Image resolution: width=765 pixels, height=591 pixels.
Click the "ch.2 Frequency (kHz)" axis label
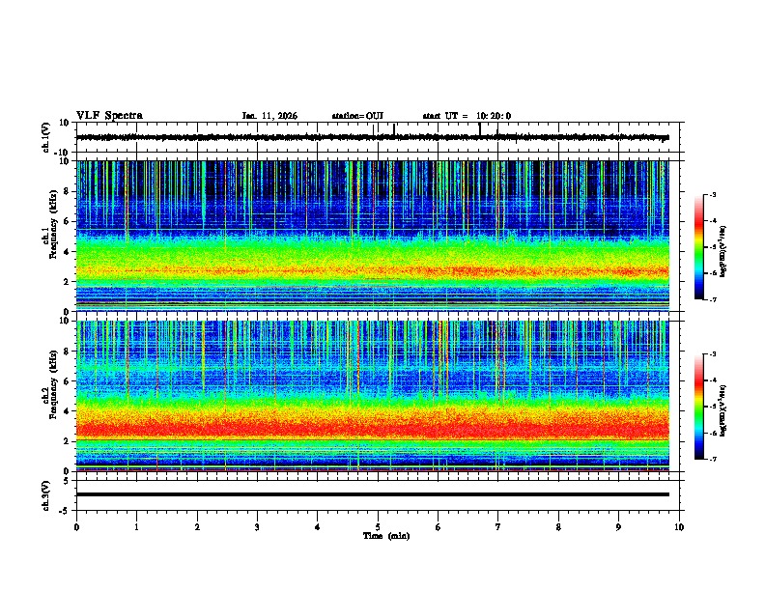(50, 384)
